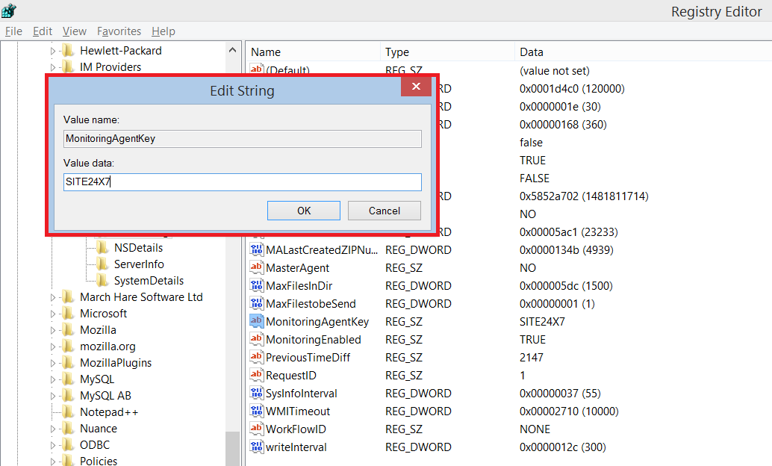This screenshot has width=772, height=466.
Task: Click the ODBC folder icon
Action: (68, 445)
